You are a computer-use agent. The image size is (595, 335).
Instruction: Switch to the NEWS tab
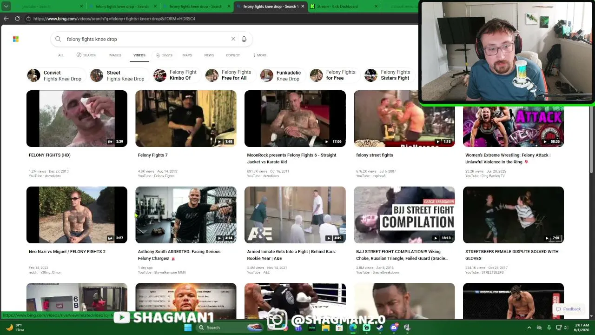pyautogui.click(x=209, y=55)
